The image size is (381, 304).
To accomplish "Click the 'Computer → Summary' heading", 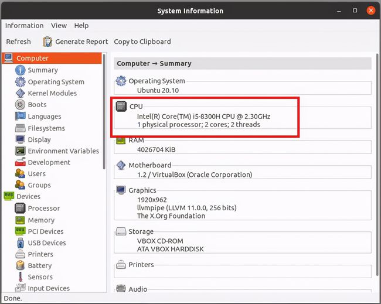I will tap(154, 63).
